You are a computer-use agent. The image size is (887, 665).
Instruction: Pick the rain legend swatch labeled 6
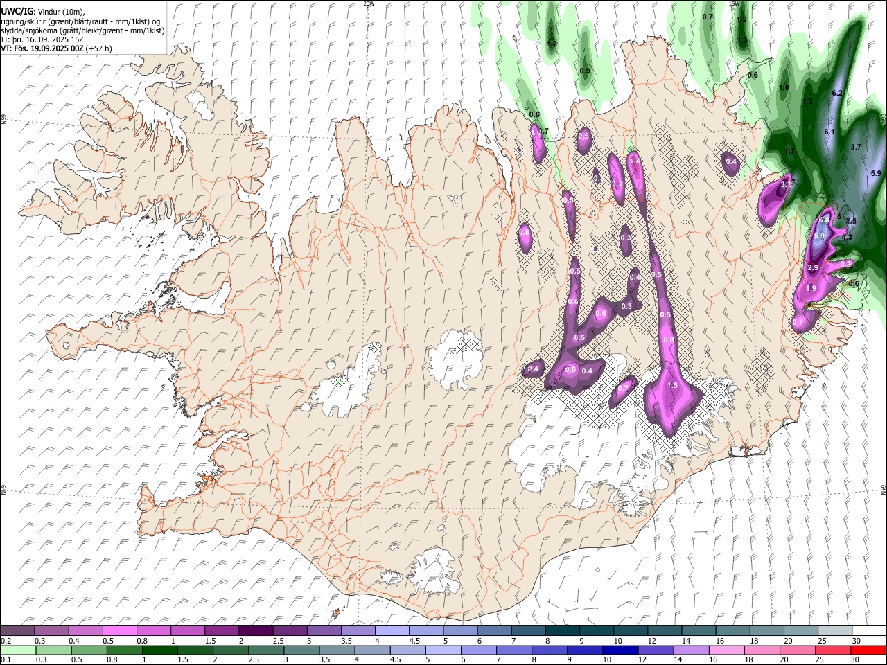tap(478, 650)
